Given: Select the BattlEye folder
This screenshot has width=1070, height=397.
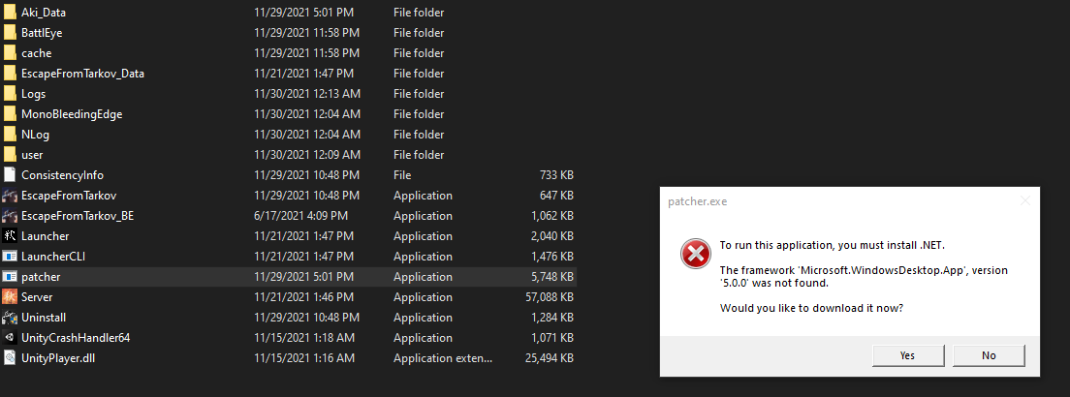Looking at the screenshot, I should tap(290, 33).
